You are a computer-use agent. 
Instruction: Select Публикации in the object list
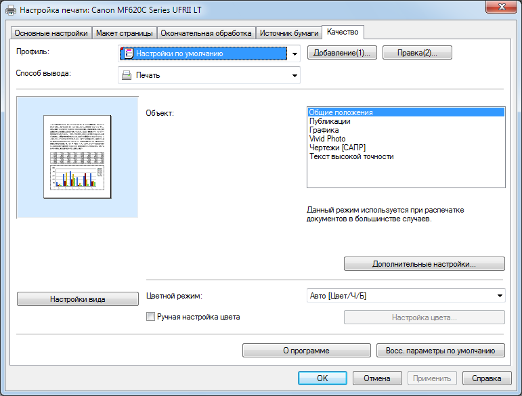pos(406,121)
